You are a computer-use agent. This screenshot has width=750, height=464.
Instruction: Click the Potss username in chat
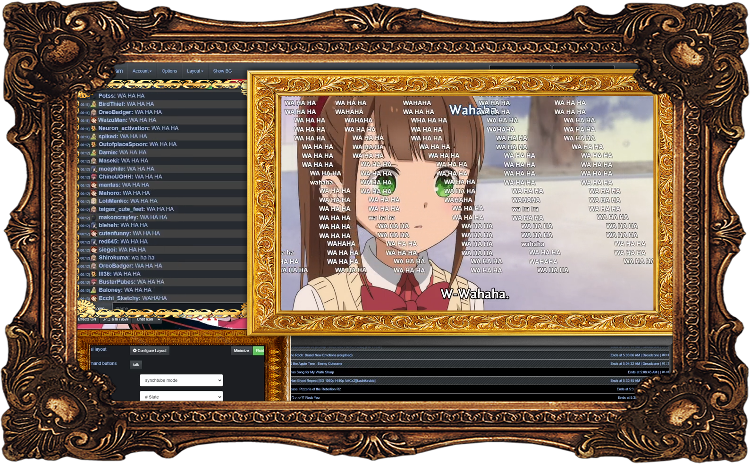(107, 96)
